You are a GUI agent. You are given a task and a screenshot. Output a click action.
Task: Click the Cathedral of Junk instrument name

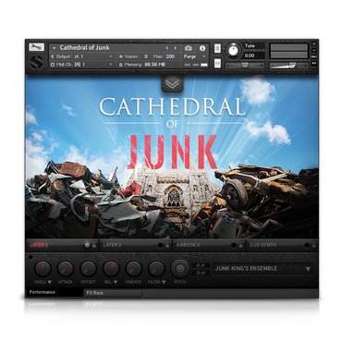pyautogui.click(x=84, y=48)
